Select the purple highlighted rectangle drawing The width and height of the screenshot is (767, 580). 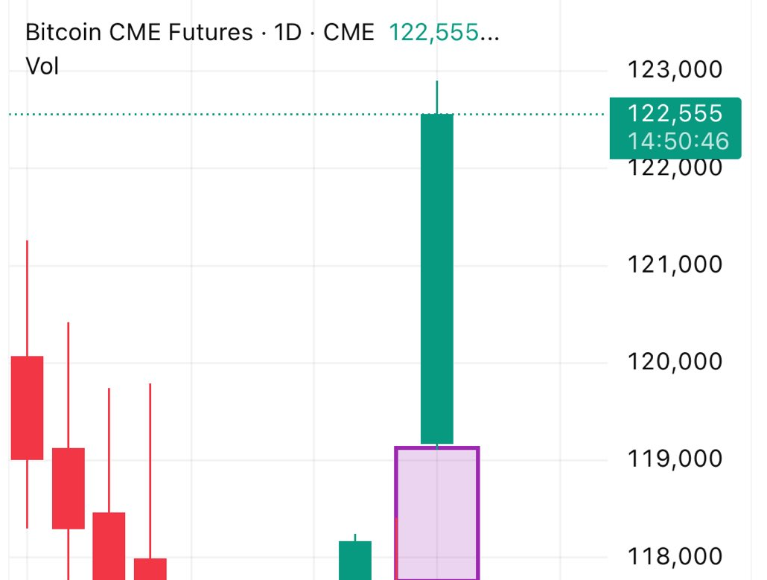coord(437,514)
